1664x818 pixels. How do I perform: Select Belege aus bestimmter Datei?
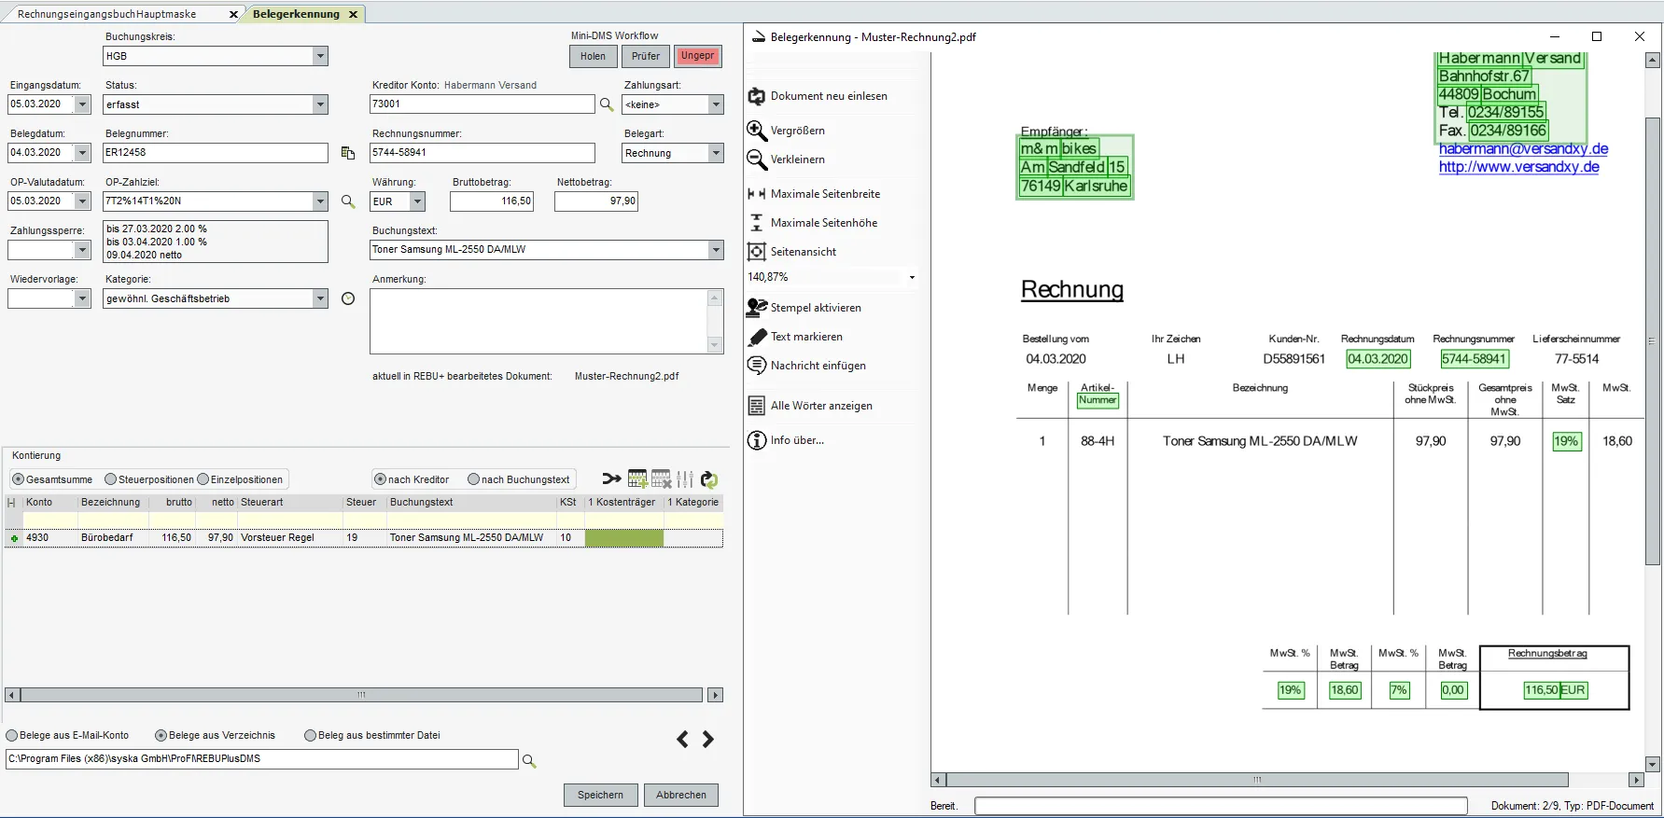[x=311, y=736]
